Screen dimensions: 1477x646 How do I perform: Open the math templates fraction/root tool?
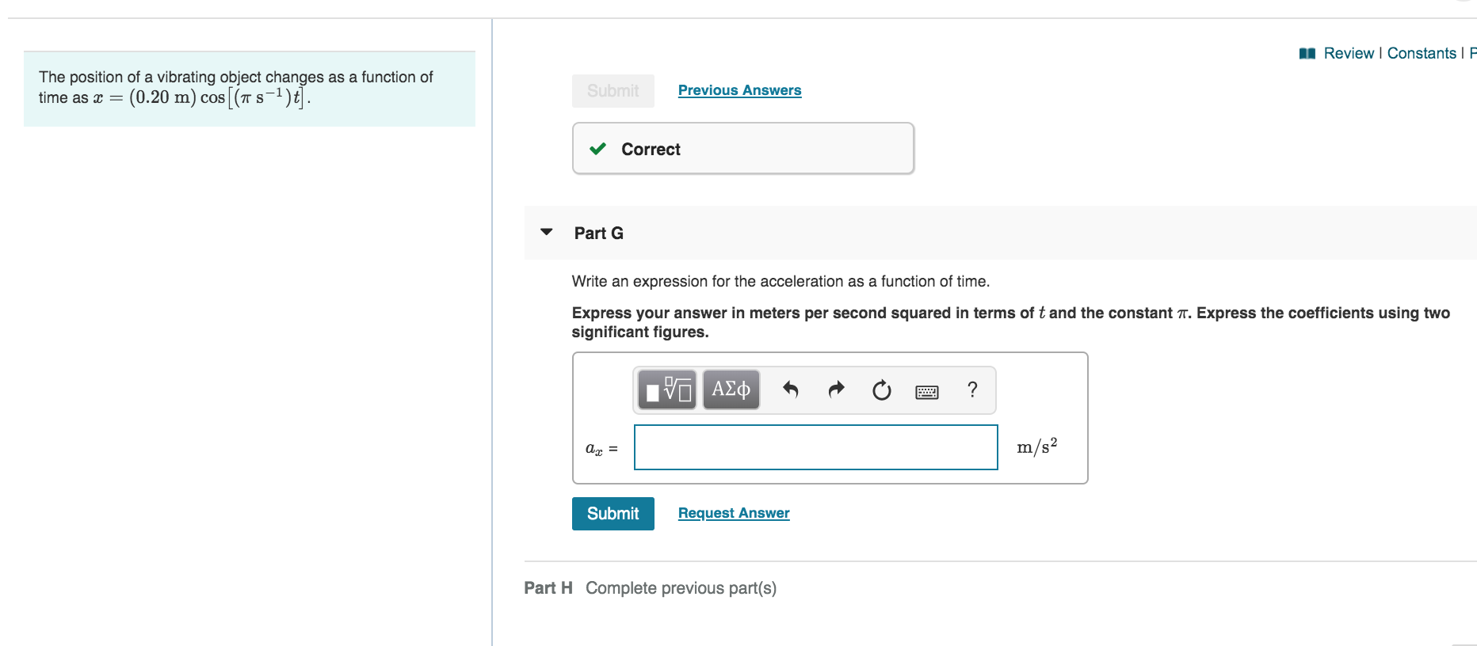coord(667,389)
